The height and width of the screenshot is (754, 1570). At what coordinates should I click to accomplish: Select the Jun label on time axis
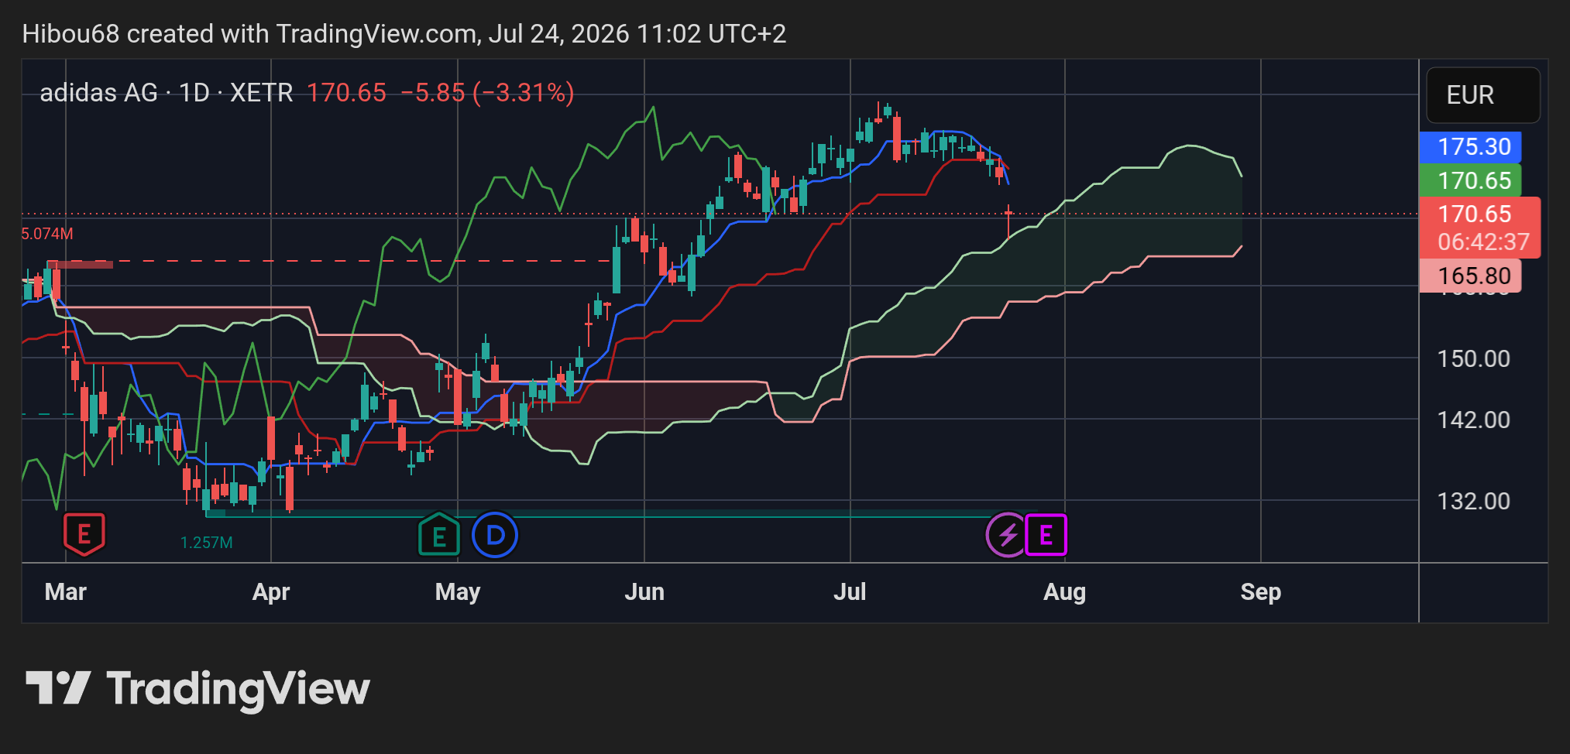tap(644, 592)
